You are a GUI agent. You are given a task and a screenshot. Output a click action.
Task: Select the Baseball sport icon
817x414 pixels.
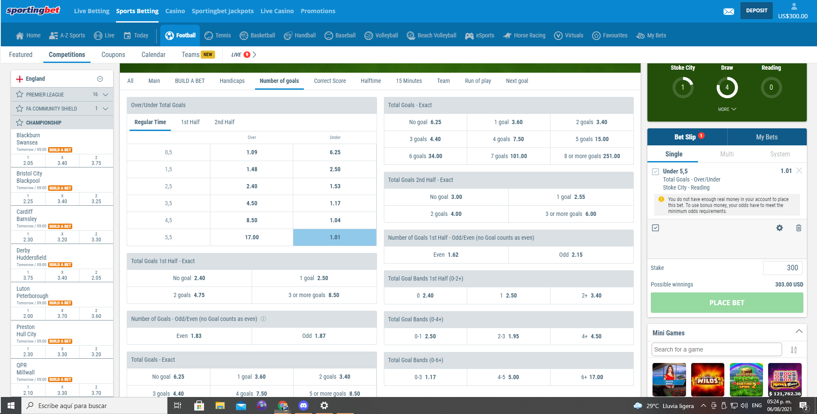click(329, 36)
